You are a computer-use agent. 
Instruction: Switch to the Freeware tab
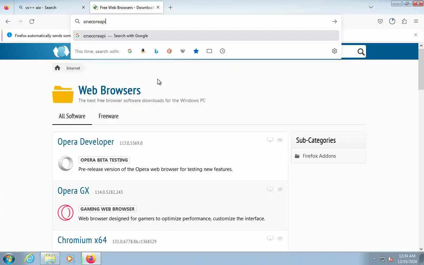tap(108, 116)
